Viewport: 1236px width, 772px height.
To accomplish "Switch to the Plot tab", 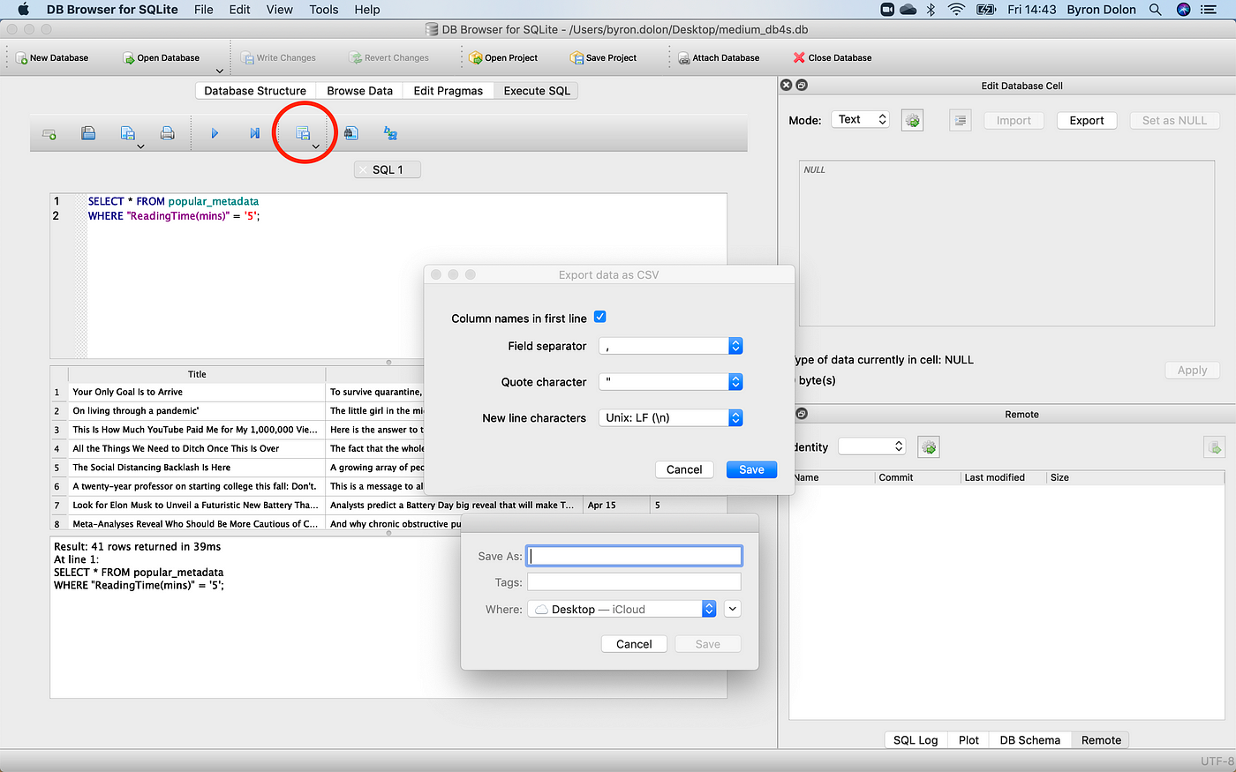I will tap(968, 740).
